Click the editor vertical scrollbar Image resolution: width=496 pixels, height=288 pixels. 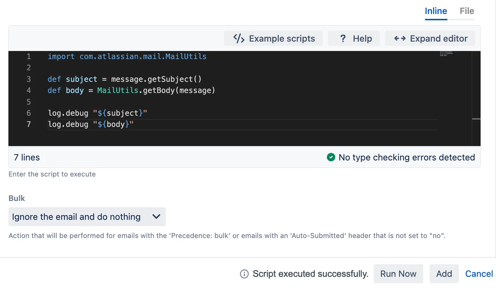(x=476, y=99)
